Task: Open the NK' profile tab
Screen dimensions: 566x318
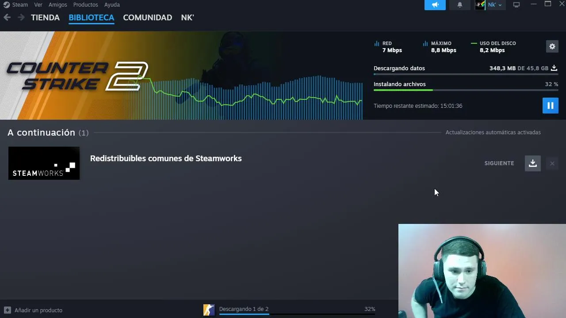Action: click(x=187, y=18)
